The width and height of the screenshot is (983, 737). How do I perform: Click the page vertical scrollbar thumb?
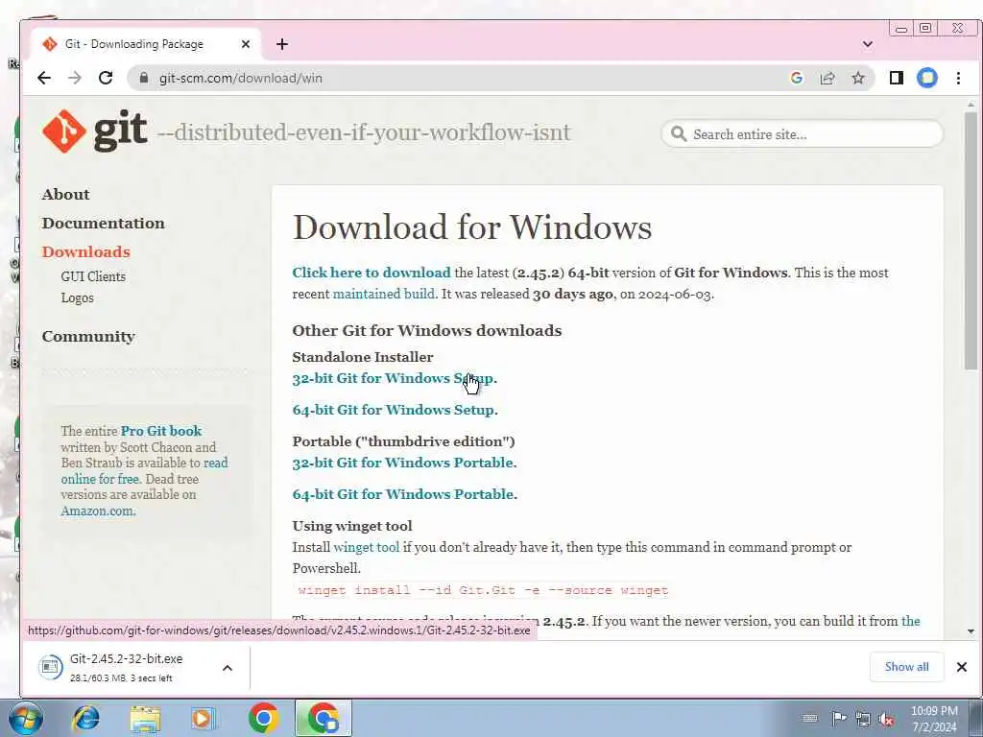[x=971, y=241]
